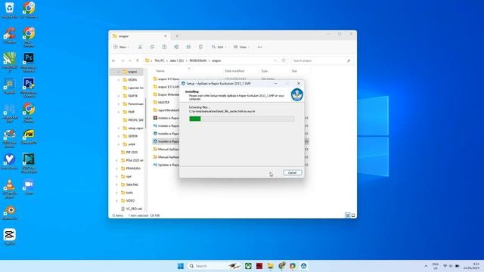484x272 pixels.
Task: Switch to details view in Explorer status bar
Action: point(348,215)
